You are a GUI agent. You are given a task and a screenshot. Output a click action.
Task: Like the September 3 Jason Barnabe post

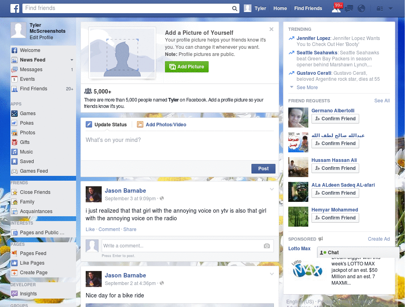tap(90, 229)
